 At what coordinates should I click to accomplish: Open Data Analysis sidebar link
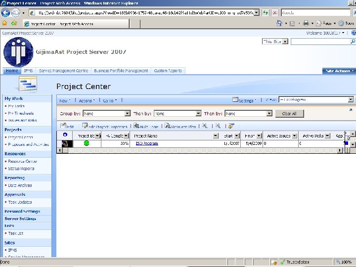20,185
